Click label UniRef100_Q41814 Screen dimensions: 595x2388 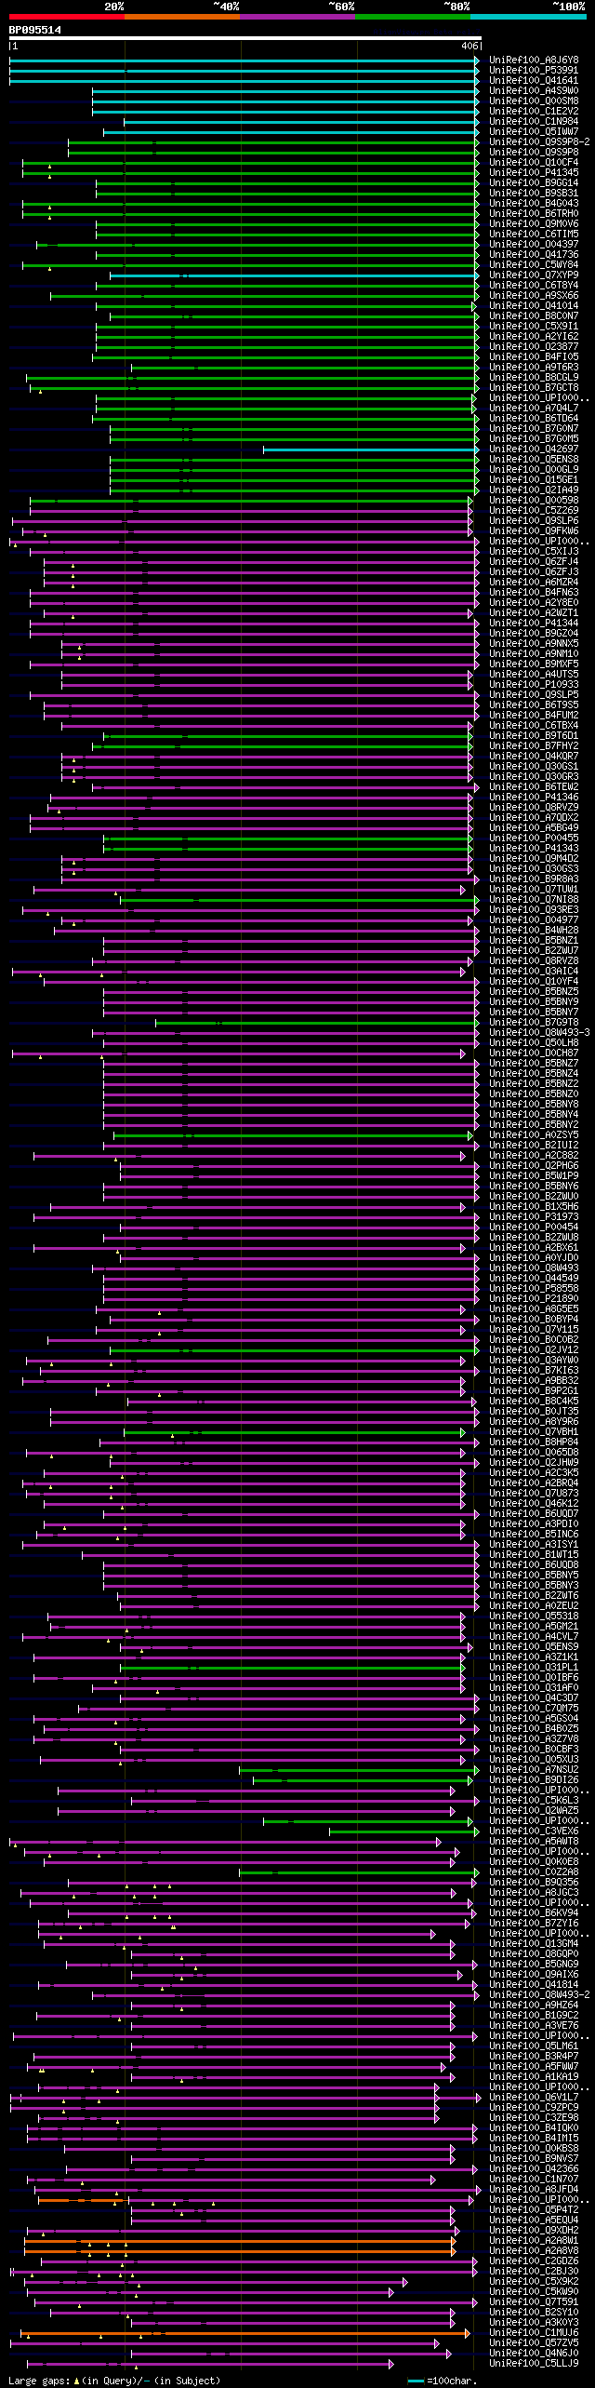pyautogui.click(x=534, y=1985)
